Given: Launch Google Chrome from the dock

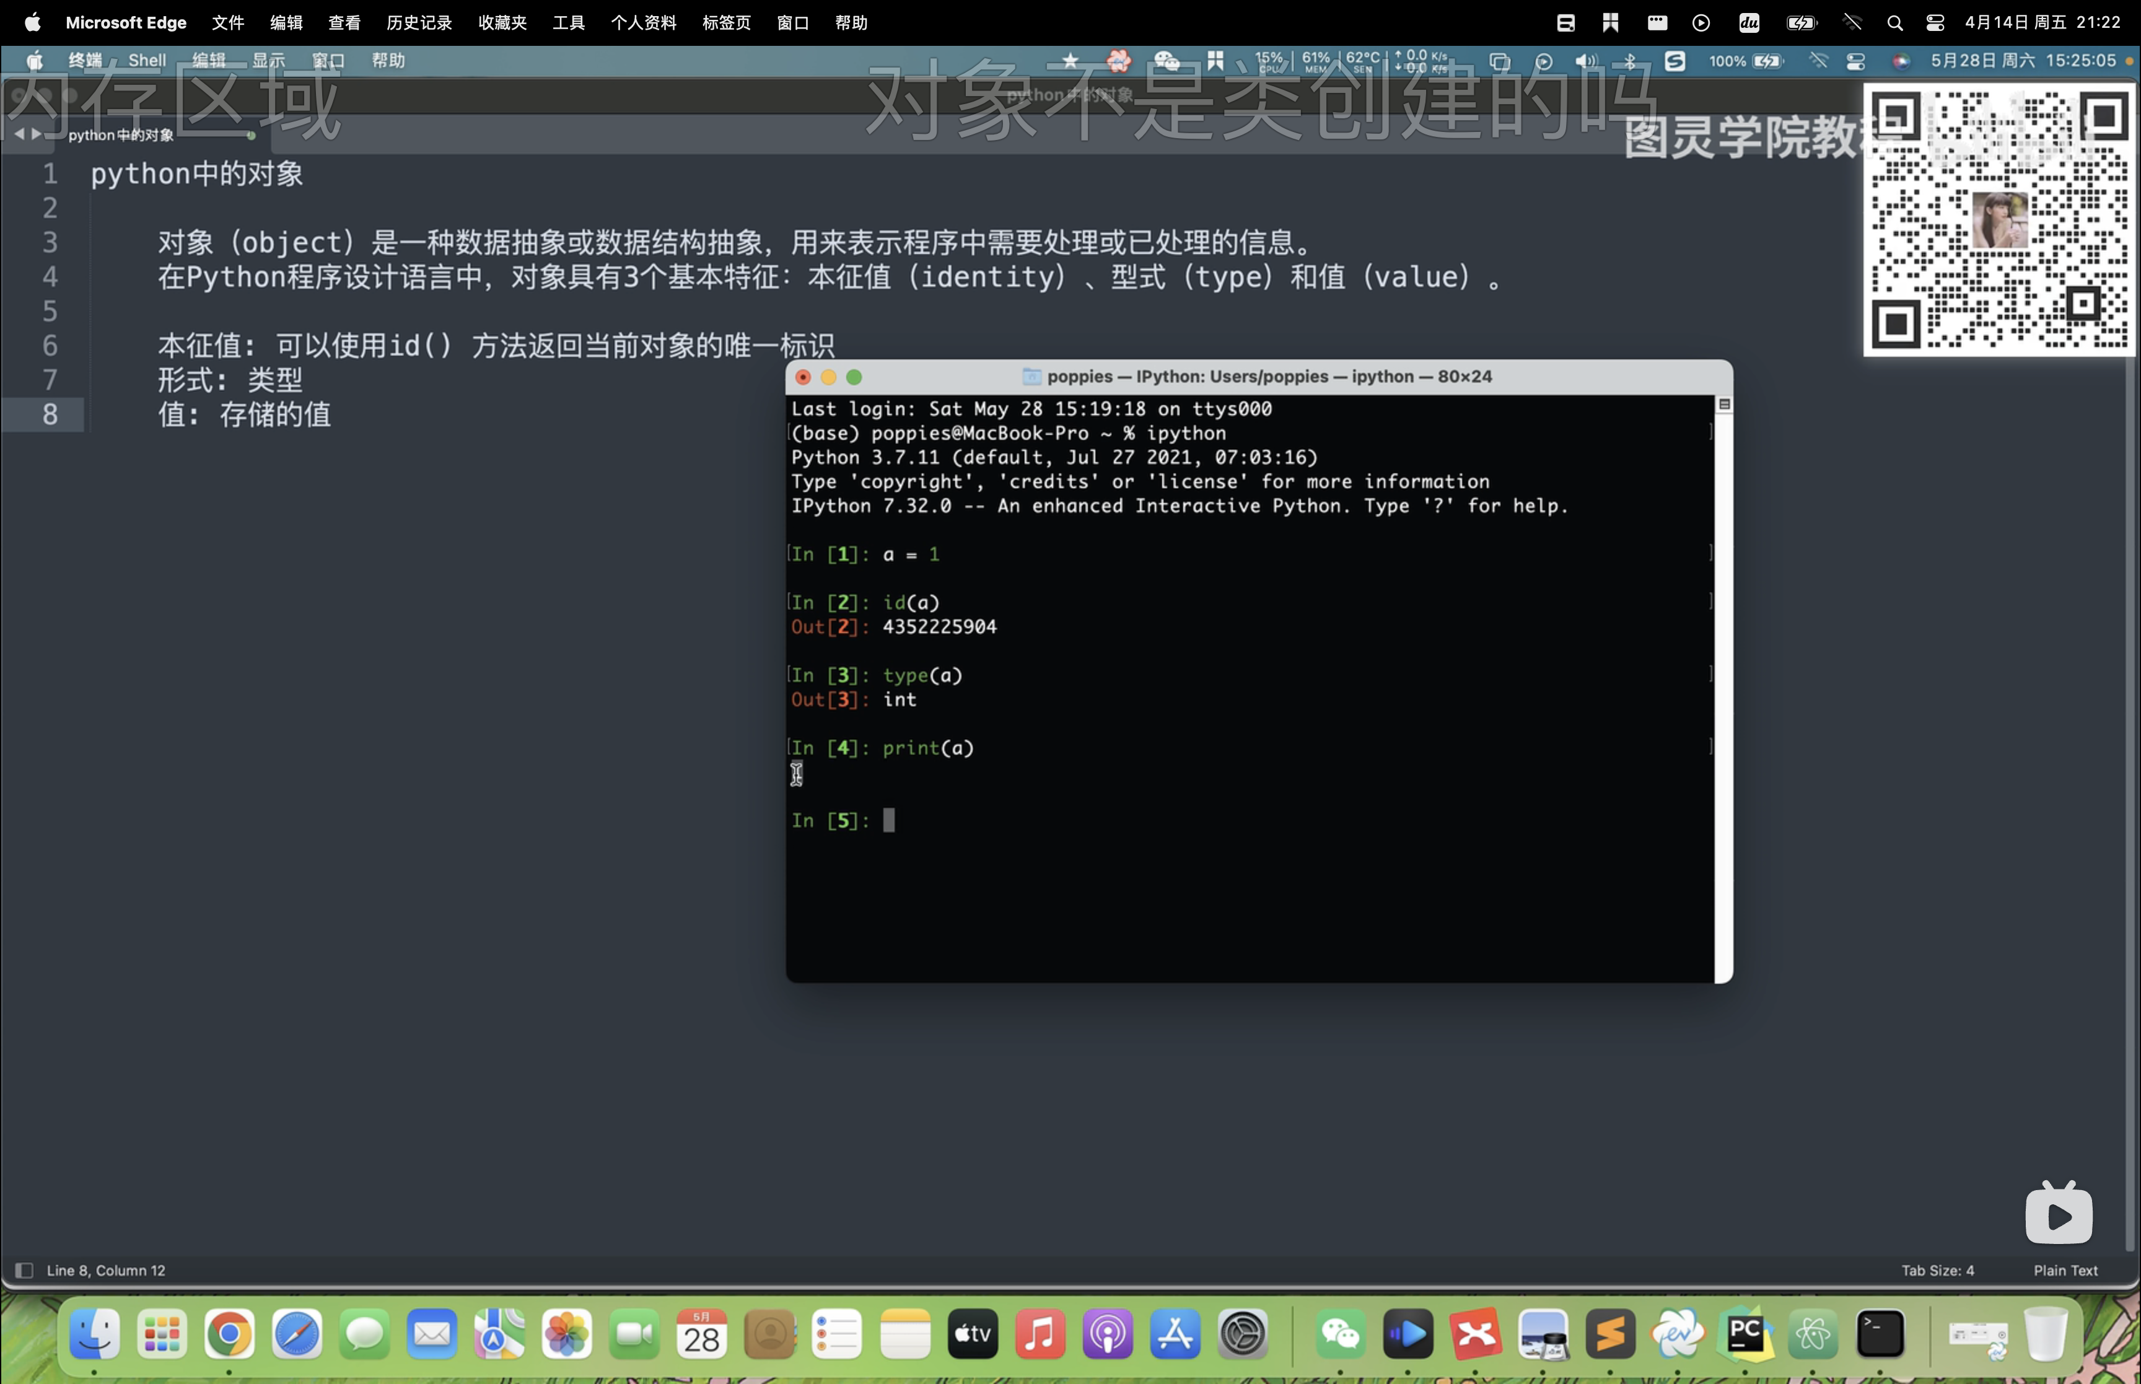Looking at the screenshot, I should coord(229,1334).
